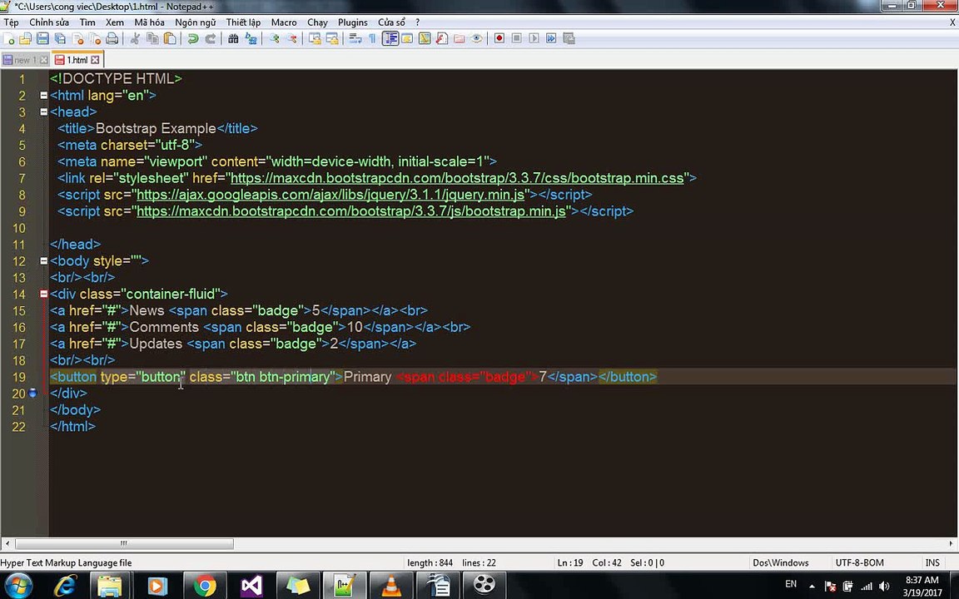959x599 pixels.
Task: Toggle synchronize vertical scrolling
Action: [315, 38]
